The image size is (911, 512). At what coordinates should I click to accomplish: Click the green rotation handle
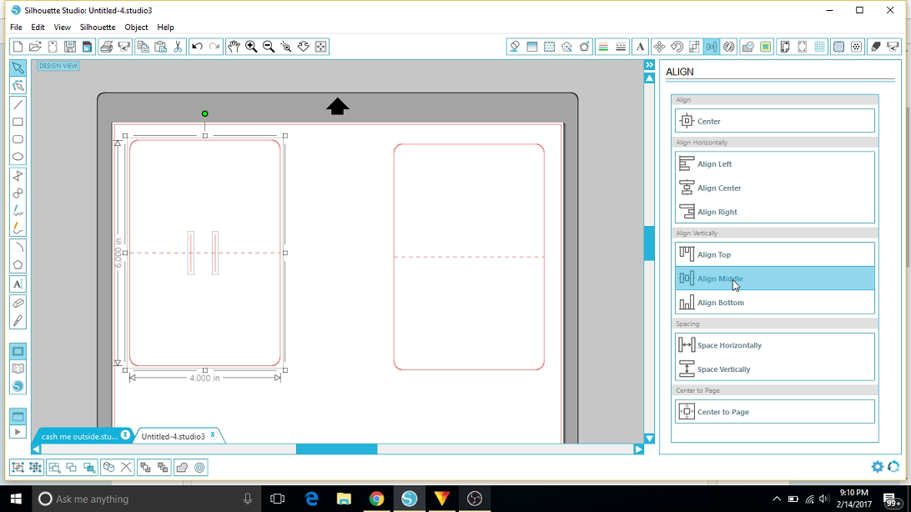tap(204, 113)
